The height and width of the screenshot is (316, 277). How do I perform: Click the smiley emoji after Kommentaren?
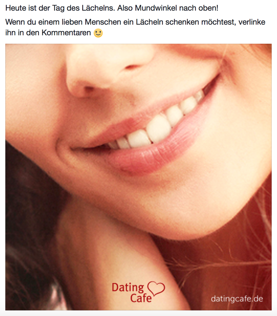tap(98, 33)
